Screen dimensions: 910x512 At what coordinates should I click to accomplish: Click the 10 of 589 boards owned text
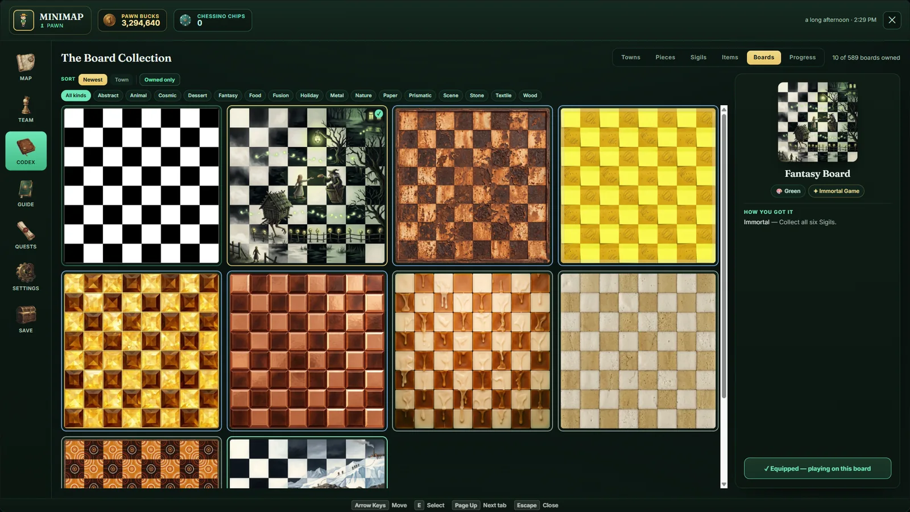pyautogui.click(x=866, y=57)
